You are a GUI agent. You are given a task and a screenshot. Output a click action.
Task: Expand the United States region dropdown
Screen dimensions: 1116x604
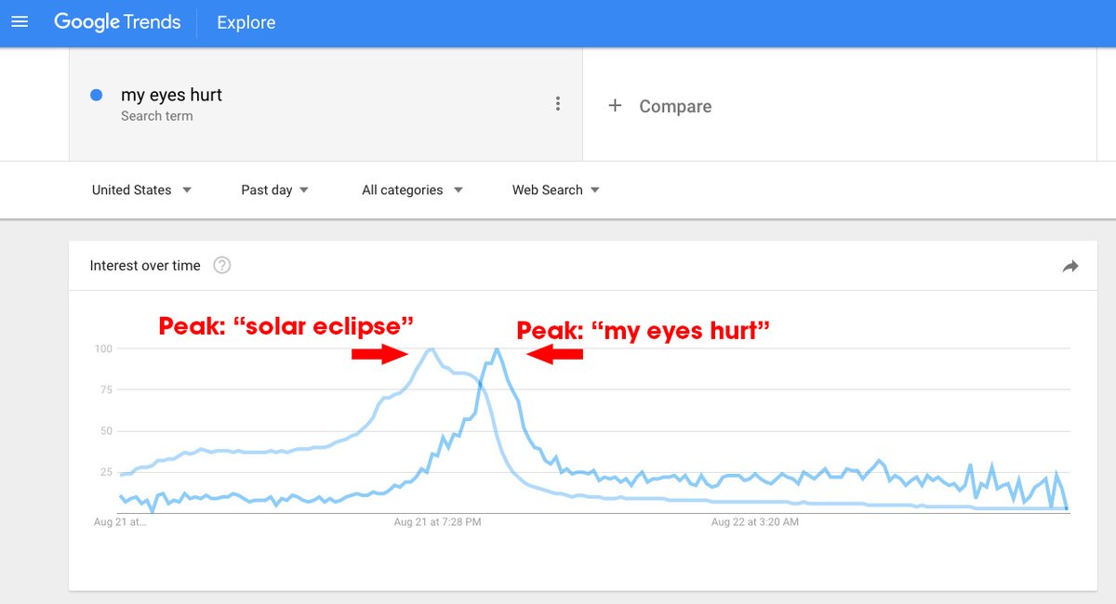tap(141, 190)
